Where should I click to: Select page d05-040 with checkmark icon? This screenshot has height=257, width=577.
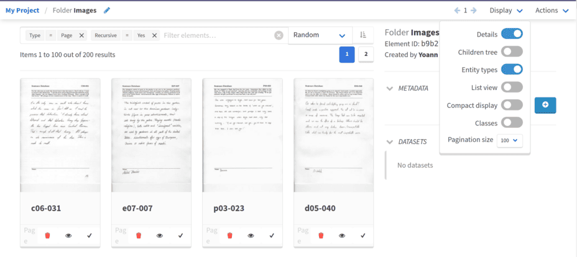coord(363,235)
